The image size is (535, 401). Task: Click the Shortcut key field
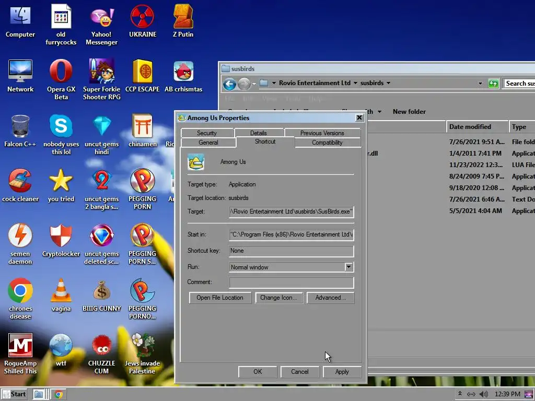coord(291,251)
